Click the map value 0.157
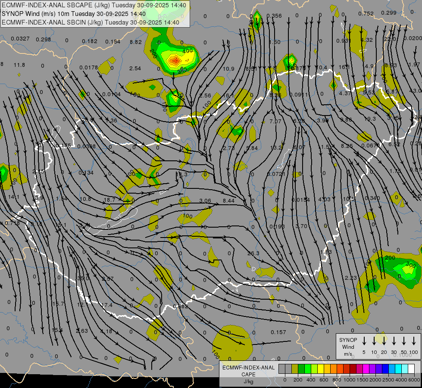This screenshot has width=422, height=388. (278, 332)
